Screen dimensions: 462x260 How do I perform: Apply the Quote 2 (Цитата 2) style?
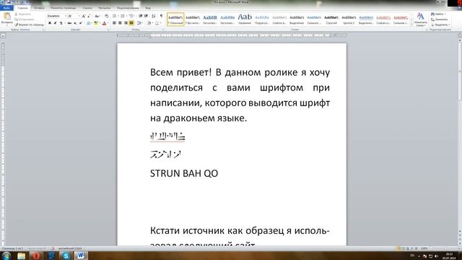click(x=349, y=19)
